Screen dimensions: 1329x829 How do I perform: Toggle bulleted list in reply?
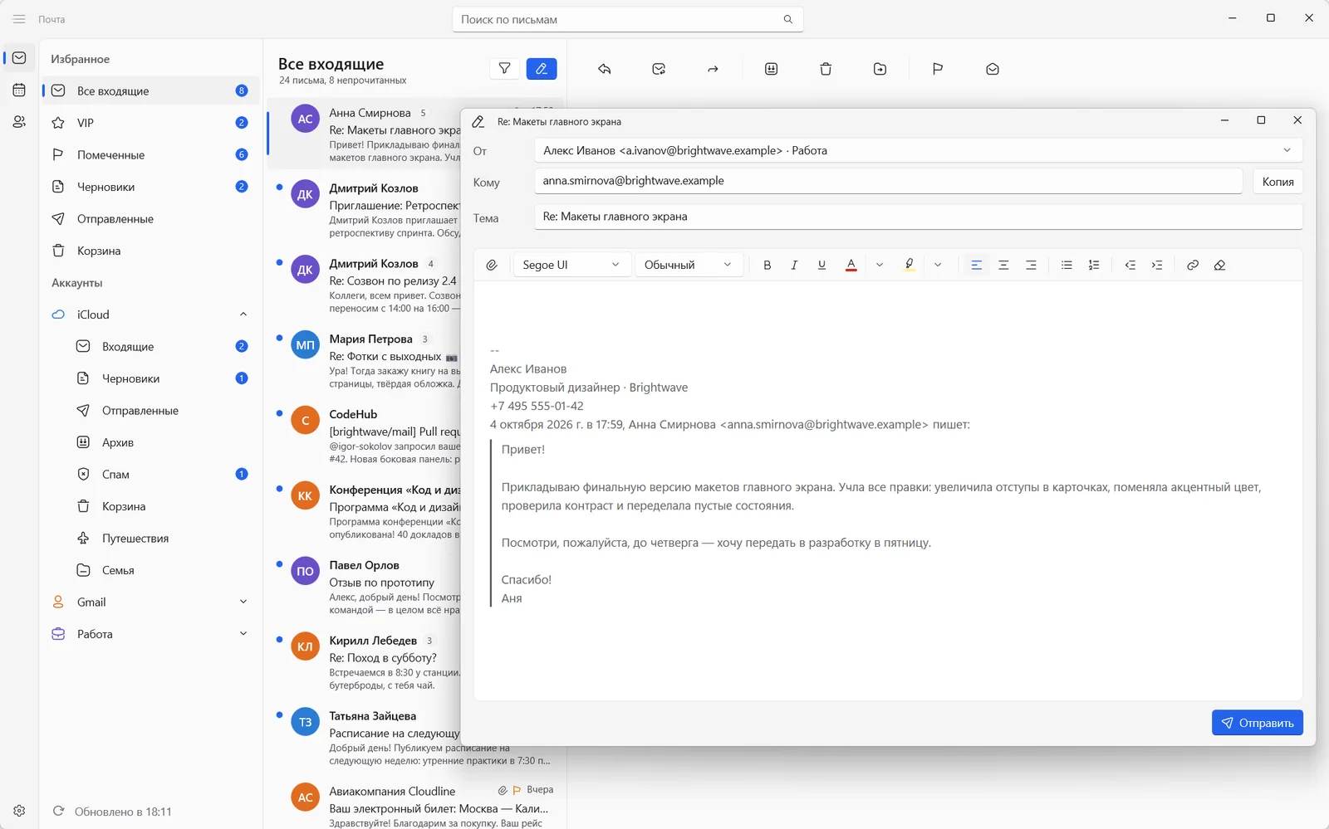[1067, 265]
